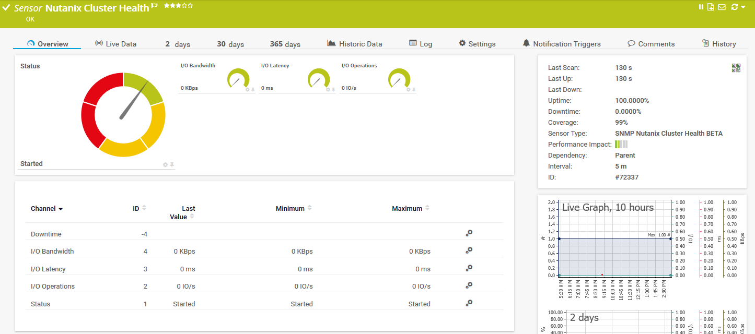Toggle the pin on I/O Bandwidth gauge
This screenshot has height=334, width=755.
pyautogui.click(x=253, y=90)
